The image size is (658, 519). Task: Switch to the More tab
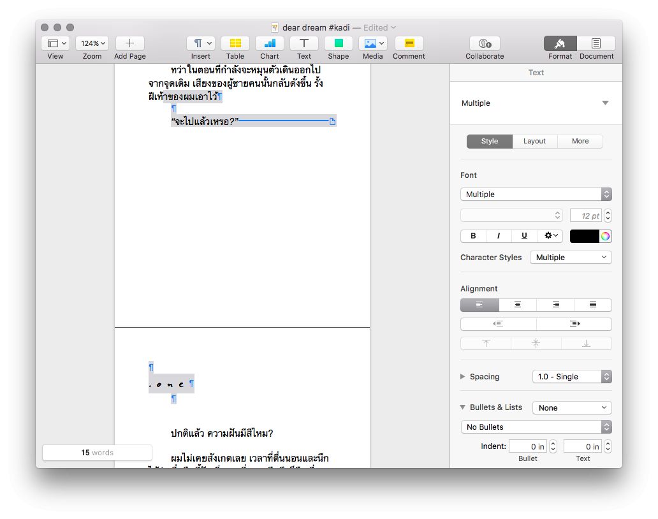click(x=580, y=142)
